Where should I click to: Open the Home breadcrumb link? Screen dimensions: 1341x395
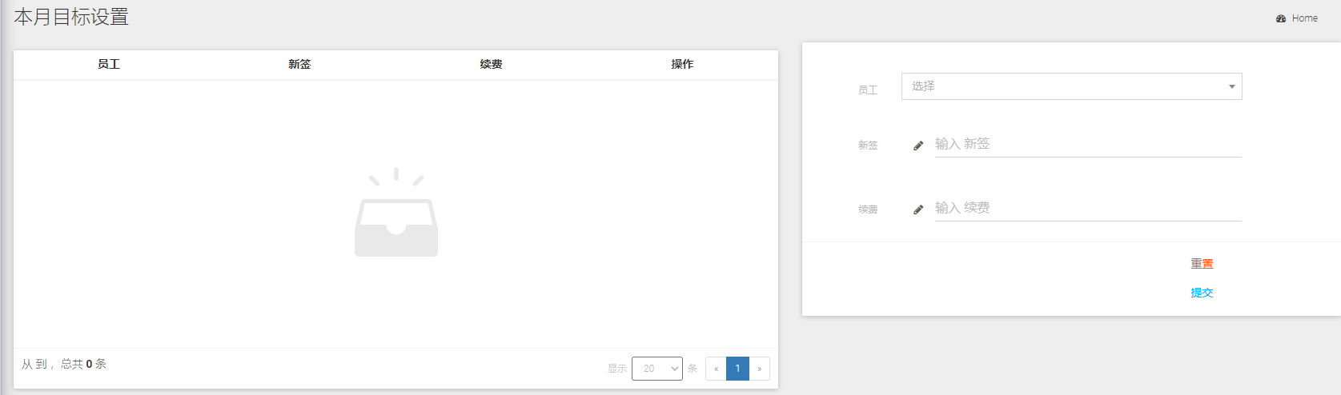(x=1304, y=18)
